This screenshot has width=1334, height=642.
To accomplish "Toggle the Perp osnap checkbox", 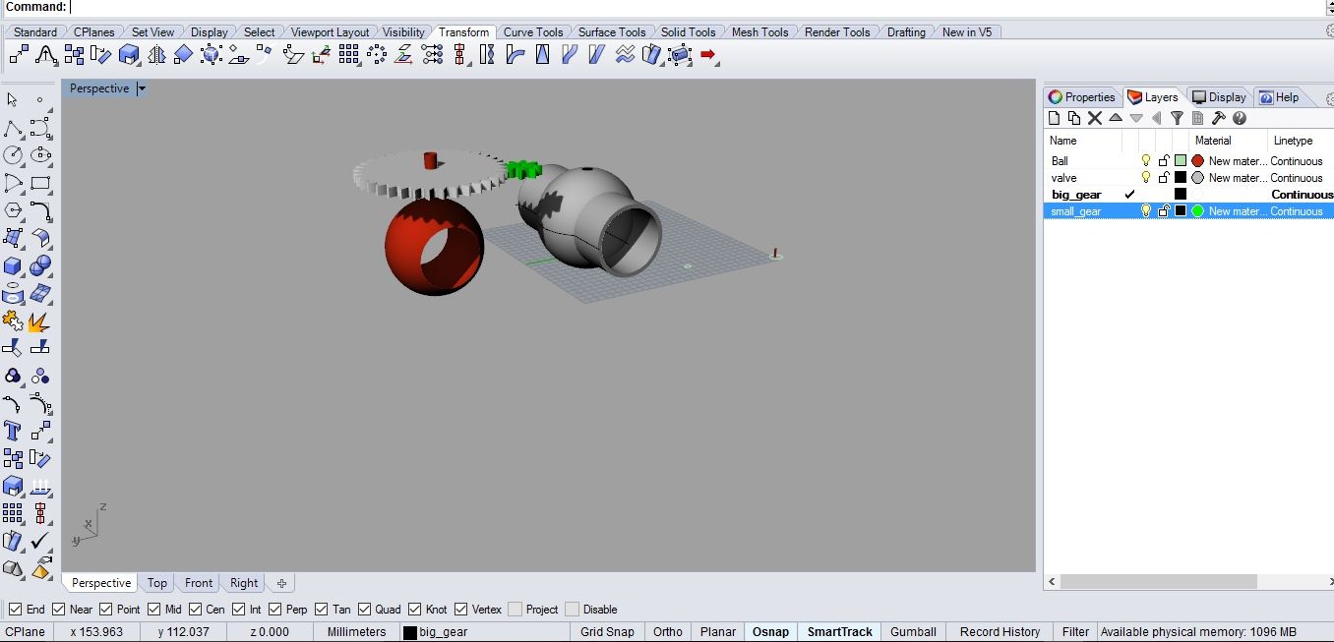I will [x=274, y=610].
